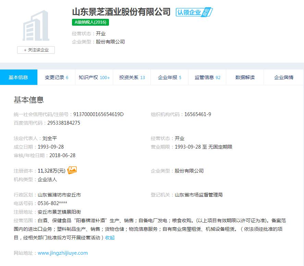Open the 投资关系 13 tab

132,77
